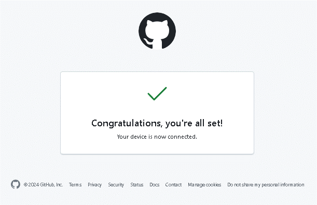Open the Privacy footer link
The image size is (317, 205).
point(94,185)
